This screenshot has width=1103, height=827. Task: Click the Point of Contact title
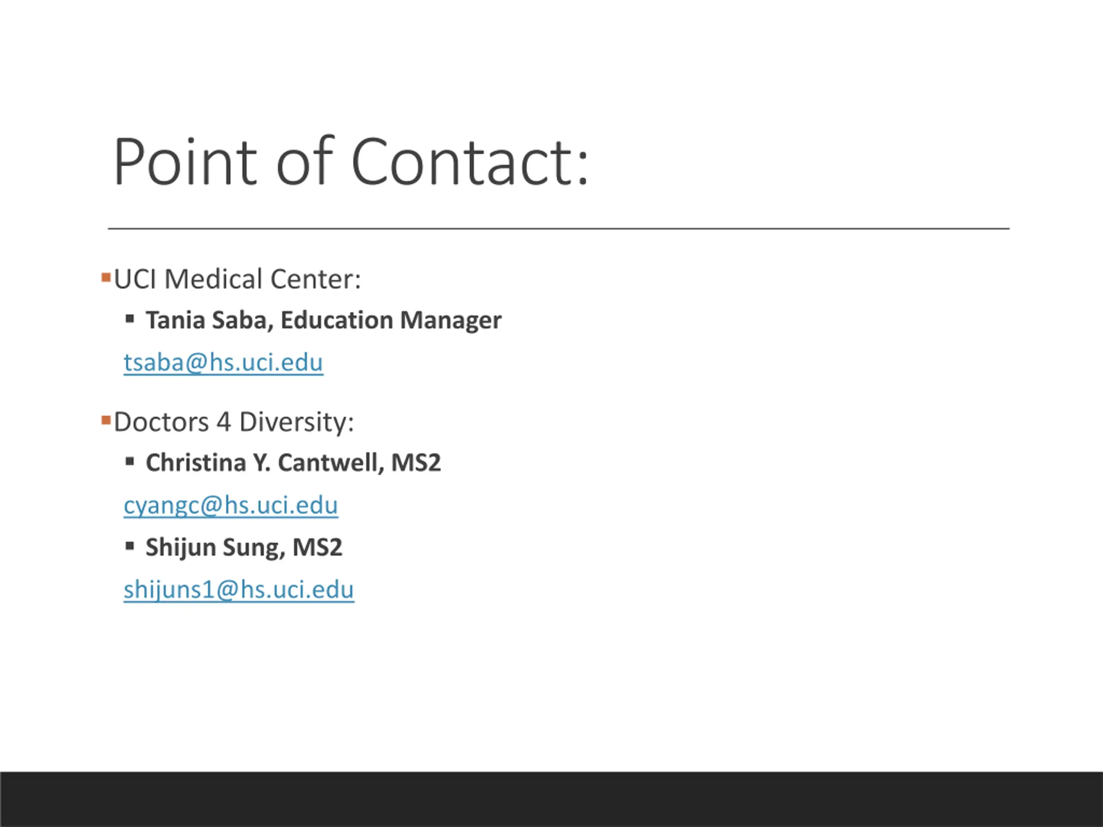tap(351, 162)
